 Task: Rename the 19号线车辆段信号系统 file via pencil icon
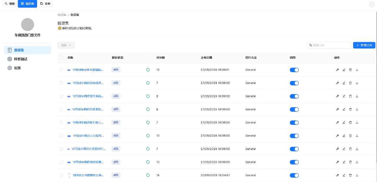(x=344, y=96)
